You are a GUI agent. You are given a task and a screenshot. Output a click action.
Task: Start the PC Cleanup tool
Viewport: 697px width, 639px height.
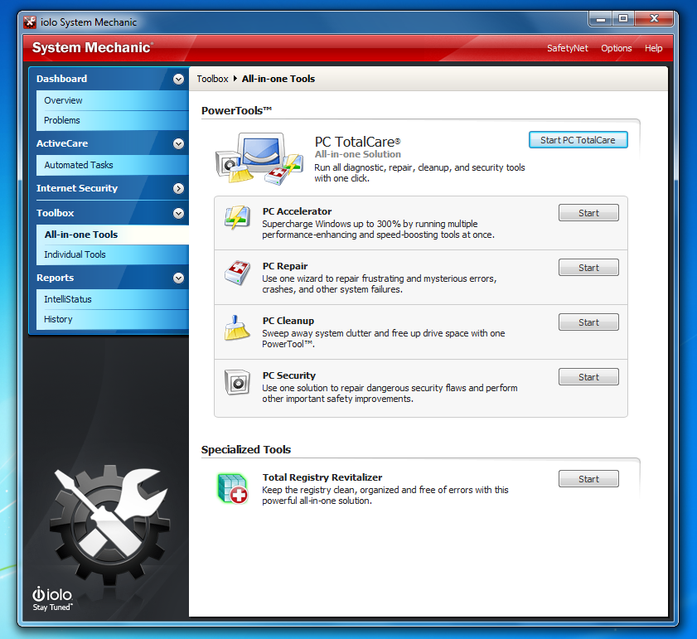click(x=588, y=322)
